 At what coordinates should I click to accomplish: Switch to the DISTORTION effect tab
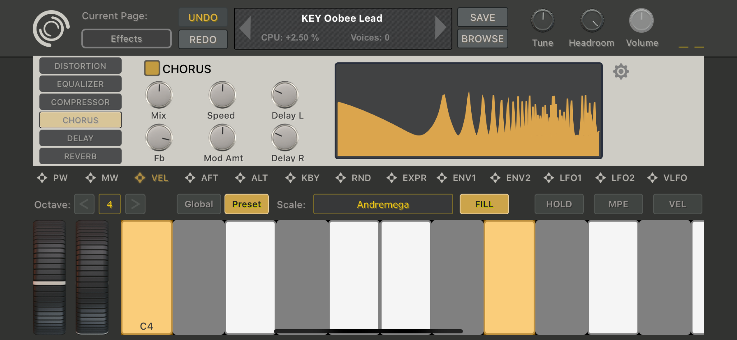click(x=80, y=66)
